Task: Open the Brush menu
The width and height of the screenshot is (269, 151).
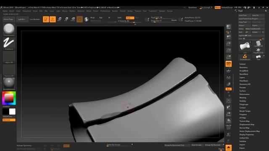Action: tap(12, 11)
